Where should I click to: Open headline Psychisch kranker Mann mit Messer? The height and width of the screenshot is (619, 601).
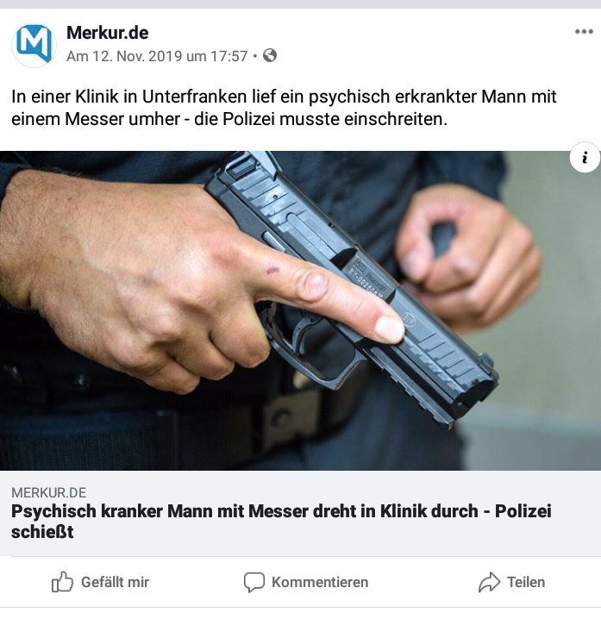pos(281,521)
